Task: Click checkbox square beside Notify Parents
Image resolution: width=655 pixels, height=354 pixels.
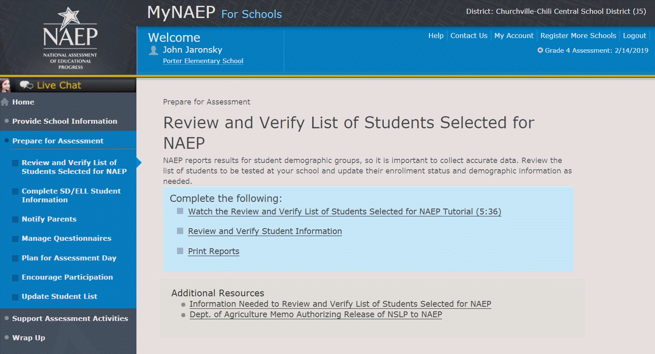Action: (15, 219)
